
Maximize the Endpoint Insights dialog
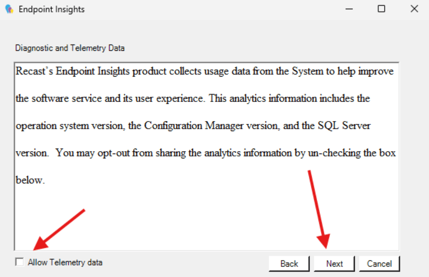(x=381, y=9)
